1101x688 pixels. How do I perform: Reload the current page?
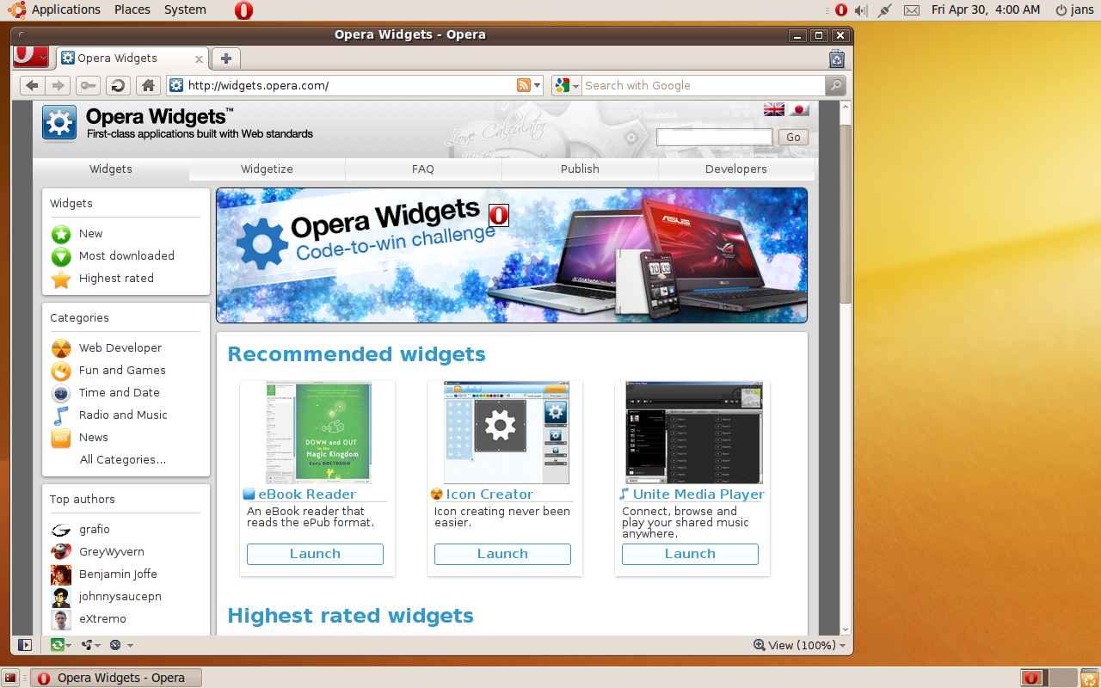118,85
